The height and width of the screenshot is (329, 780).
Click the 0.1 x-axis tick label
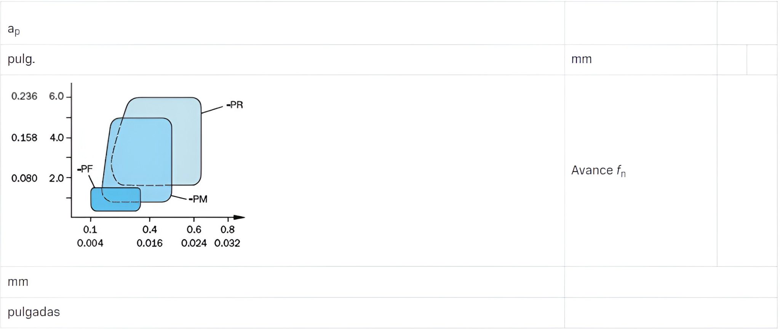point(90,230)
